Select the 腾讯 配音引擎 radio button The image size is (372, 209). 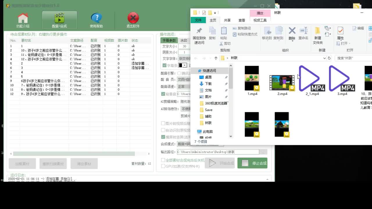(x=179, y=73)
